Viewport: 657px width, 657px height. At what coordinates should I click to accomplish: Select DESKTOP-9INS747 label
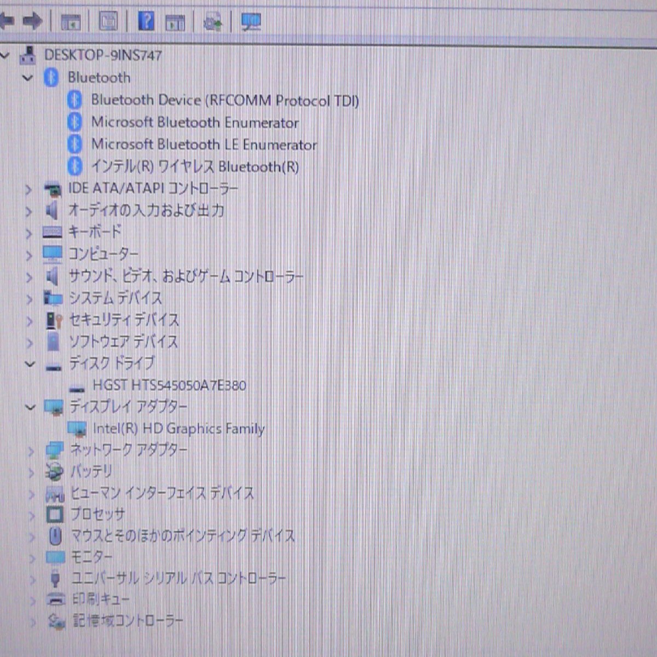tap(103, 55)
